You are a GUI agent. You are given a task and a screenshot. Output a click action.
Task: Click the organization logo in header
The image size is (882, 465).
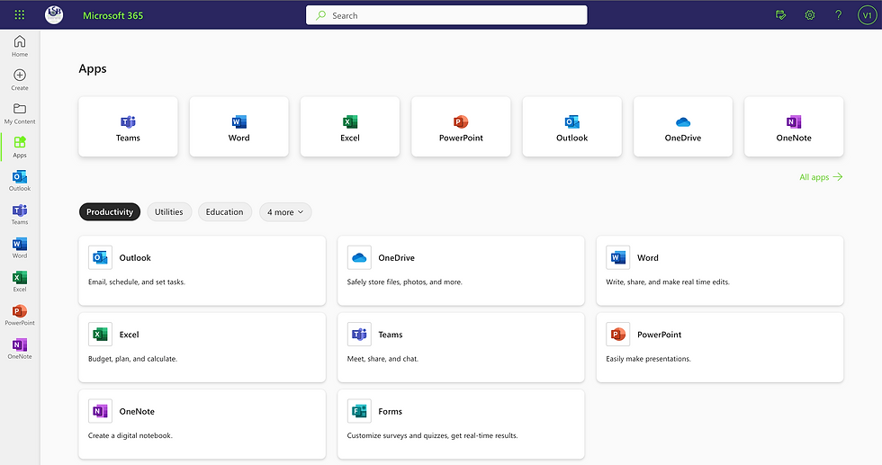pyautogui.click(x=54, y=14)
